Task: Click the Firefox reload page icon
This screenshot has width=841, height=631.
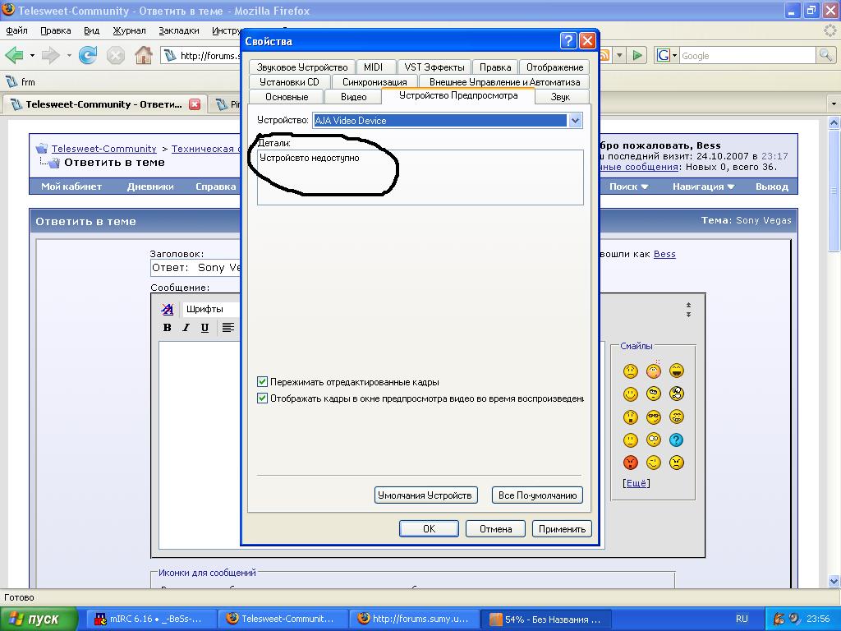Action: click(x=88, y=56)
